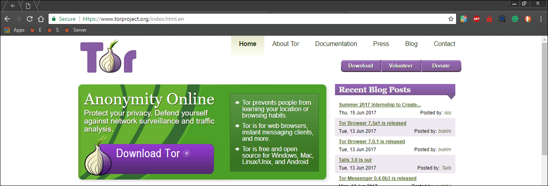Image resolution: width=548 pixels, height=186 pixels.
Task: Open the Home navigation tab
Action: click(248, 44)
